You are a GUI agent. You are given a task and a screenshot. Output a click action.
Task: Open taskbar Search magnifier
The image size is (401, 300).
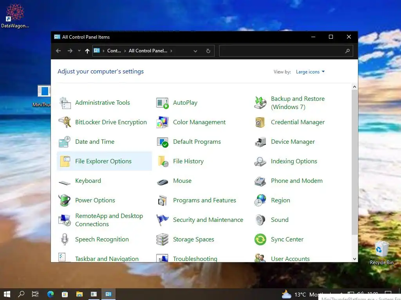coord(21,294)
